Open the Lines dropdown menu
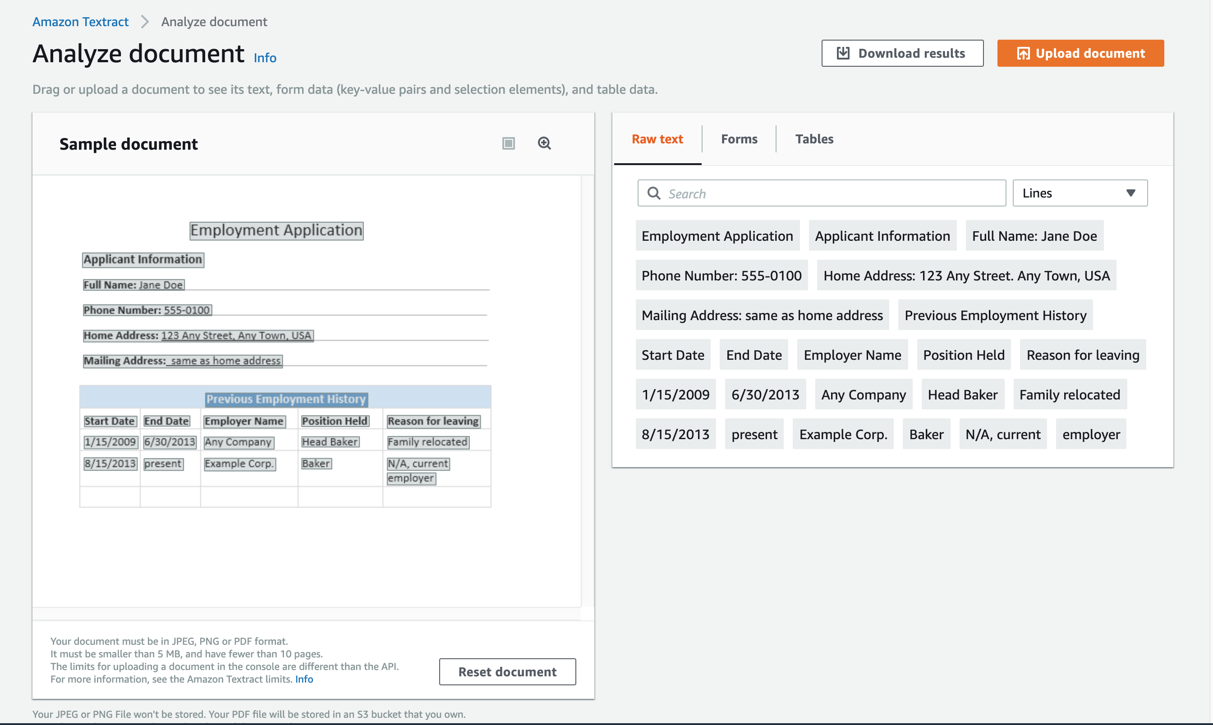1213x725 pixels. coord(1080,193)
